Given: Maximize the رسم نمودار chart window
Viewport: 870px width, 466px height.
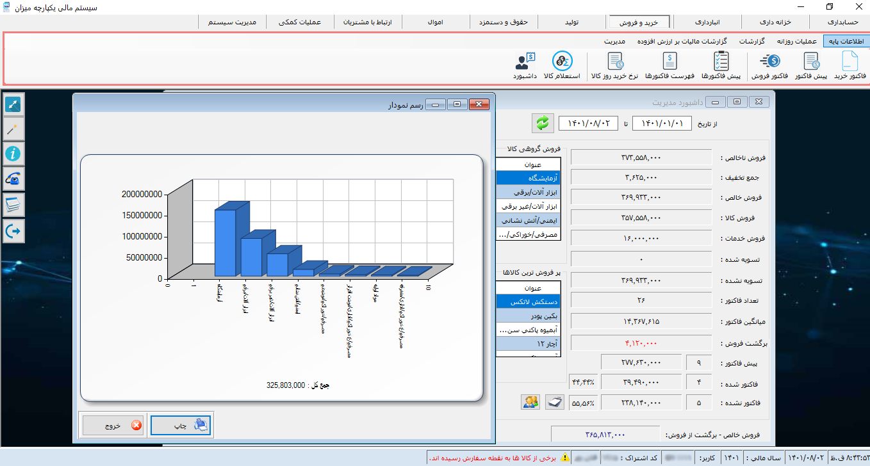Looking at the screenshot, I should click(x=457, y=104).
